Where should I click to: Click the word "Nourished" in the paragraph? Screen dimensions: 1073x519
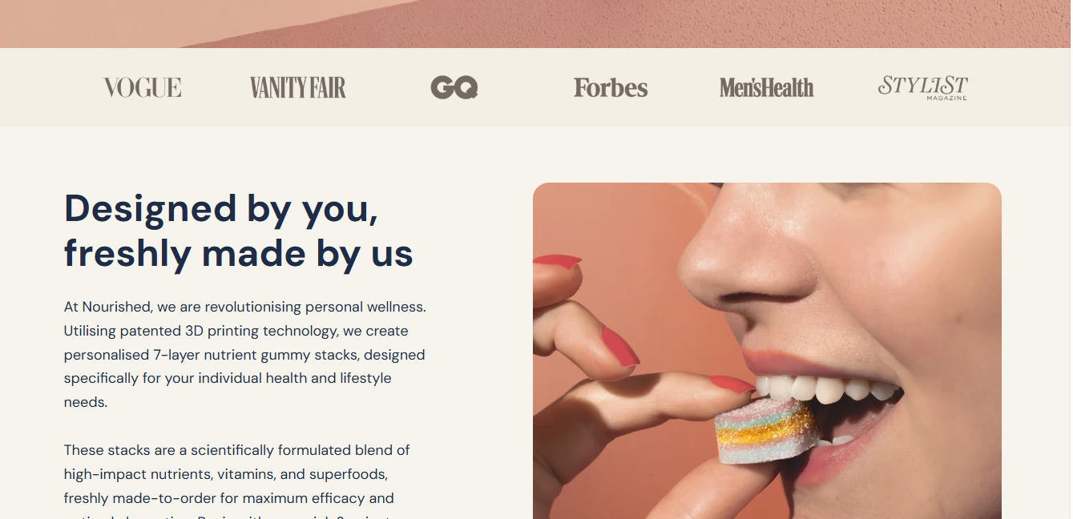117,307
